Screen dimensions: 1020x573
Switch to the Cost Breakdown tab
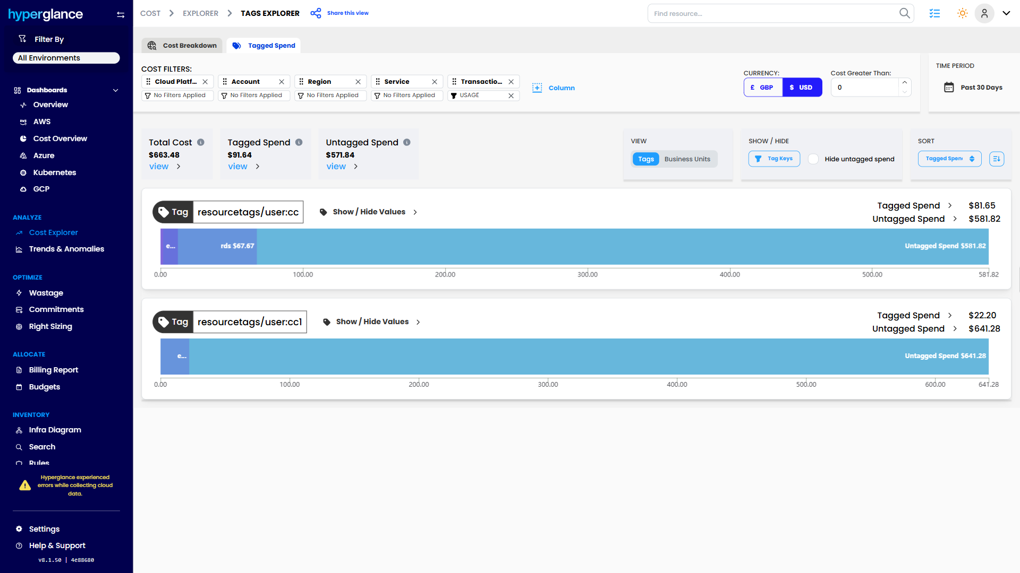pyautogui.click(x=182, y=46)
